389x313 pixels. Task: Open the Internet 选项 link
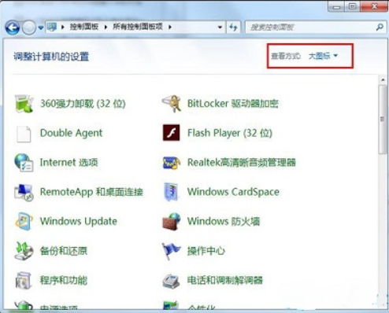click(x=69, y=163)
